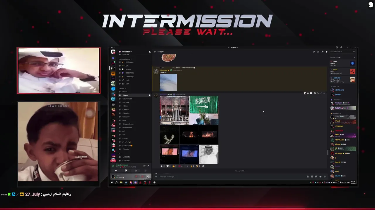Select the Chat channel
The image size is (375, 210).
coord(125,92)
